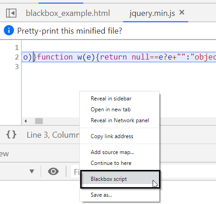216x204 pixels.
Task: Select the jquery.min.js tab
Action: [152, 13]
